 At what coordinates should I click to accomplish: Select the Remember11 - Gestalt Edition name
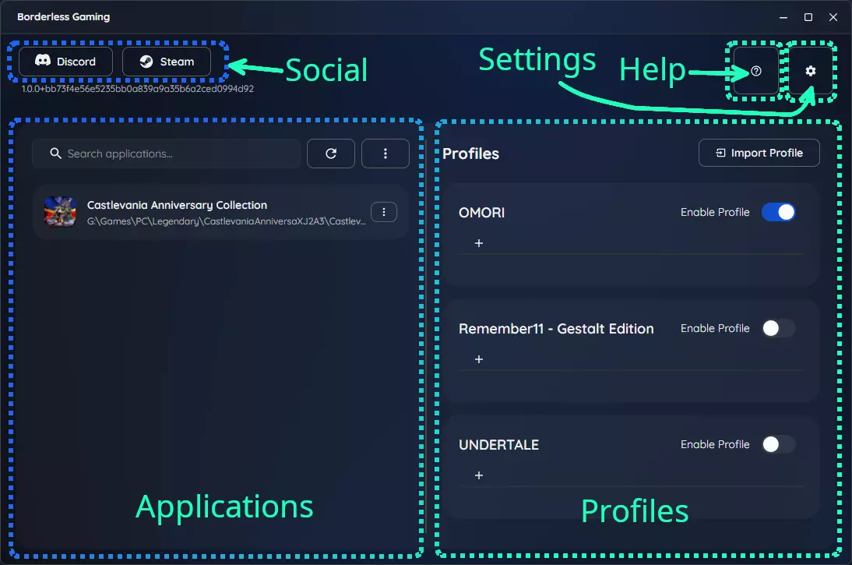[x=556, y=329]
